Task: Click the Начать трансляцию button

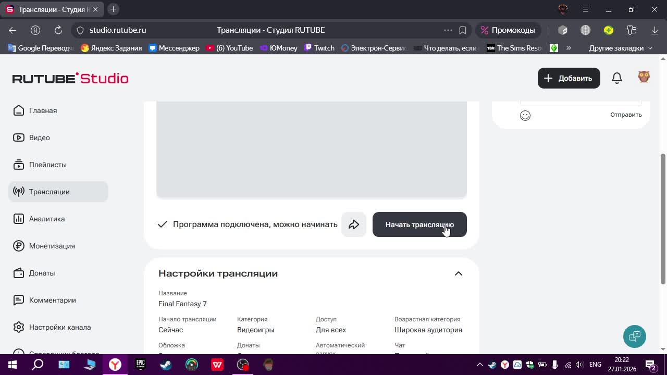Action: point(419,224)
